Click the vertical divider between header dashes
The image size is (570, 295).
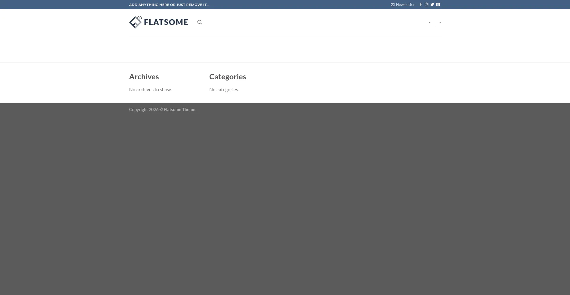pos(435,22)
